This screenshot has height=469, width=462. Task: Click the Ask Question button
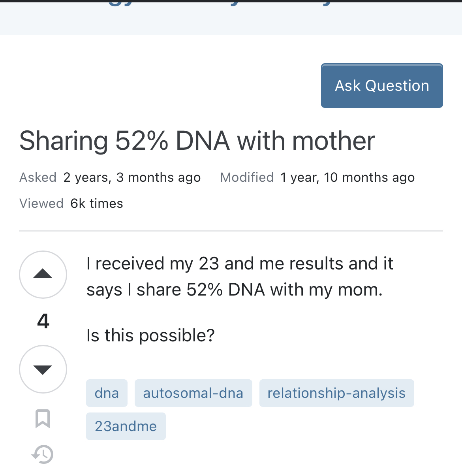point(382,86)
